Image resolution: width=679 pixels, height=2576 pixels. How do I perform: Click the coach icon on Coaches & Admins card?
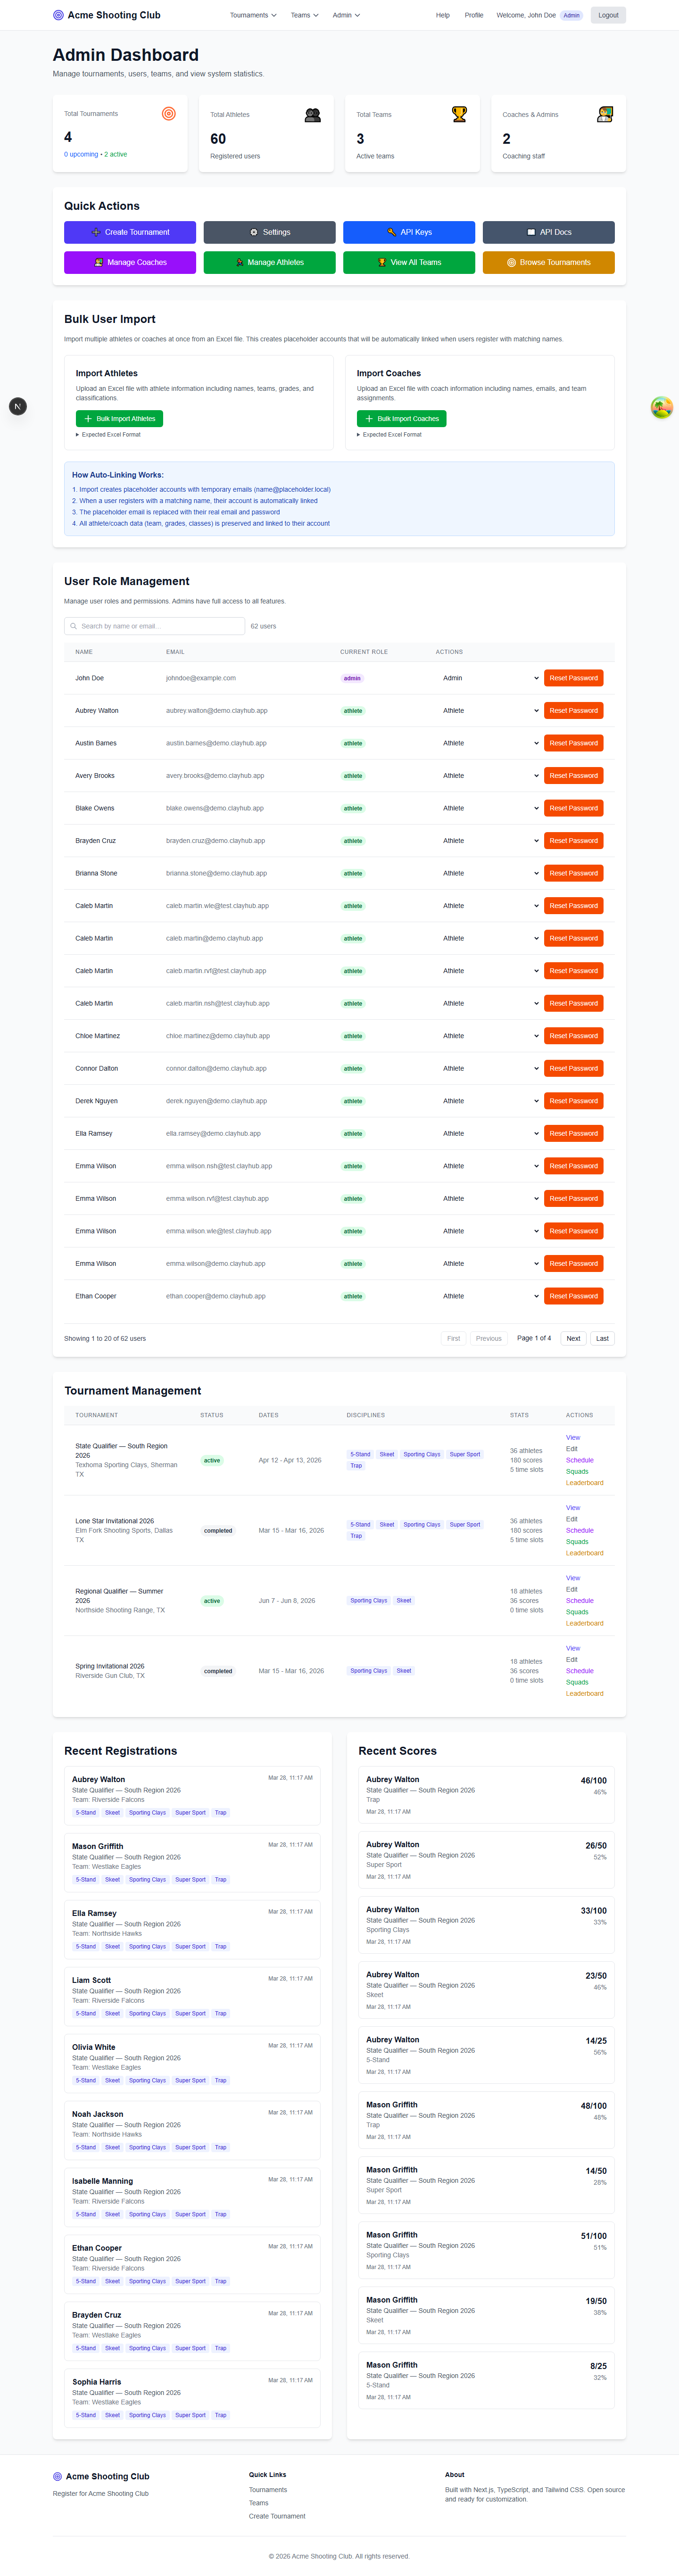pyautogui.click(x=604, y=115)
